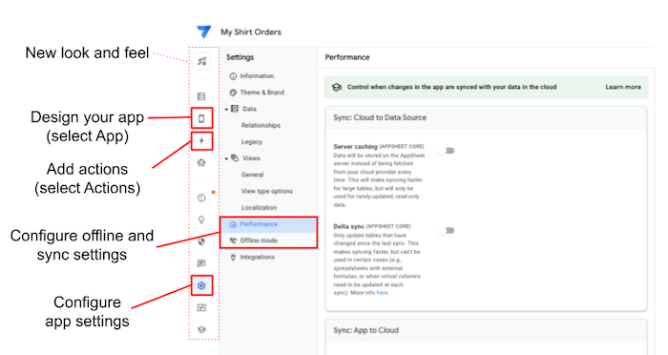
Task: Select View type options under Views
Action: click(266, 191)
